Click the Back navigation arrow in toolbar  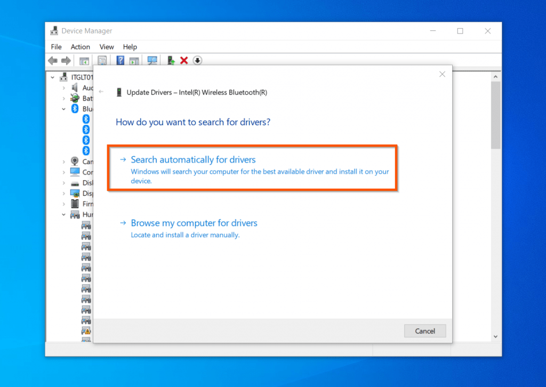click(52, 60)
